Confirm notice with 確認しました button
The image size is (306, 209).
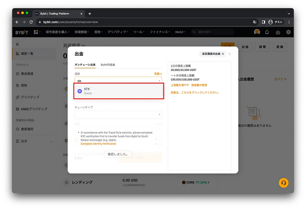pos(118,154)
